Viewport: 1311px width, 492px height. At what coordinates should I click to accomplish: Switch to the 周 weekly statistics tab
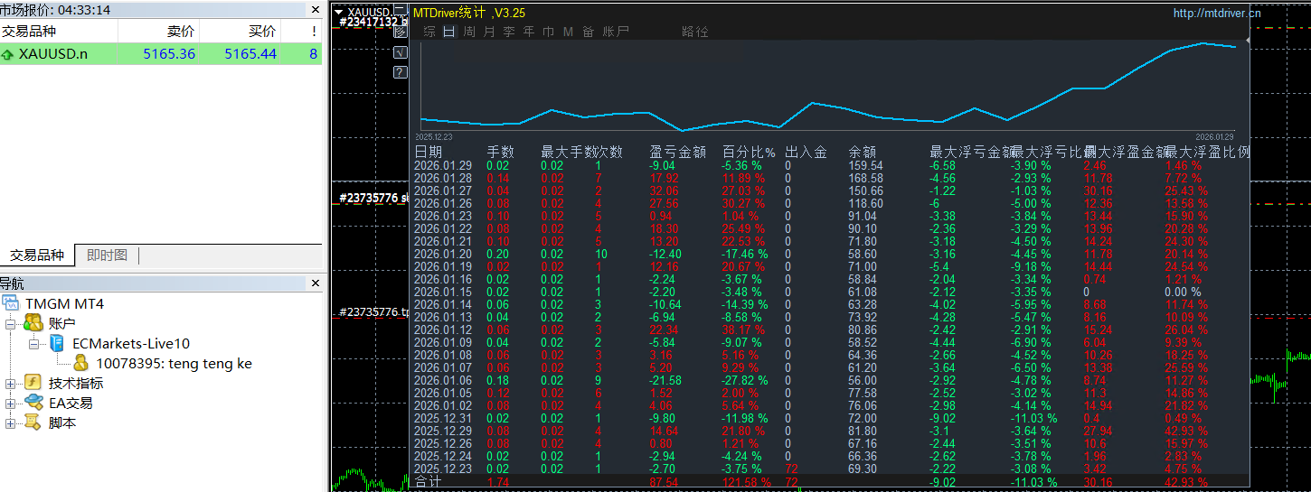469,32
